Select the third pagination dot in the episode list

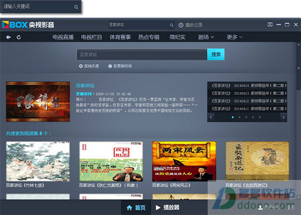pyautogui.click(x=246, y=117)
